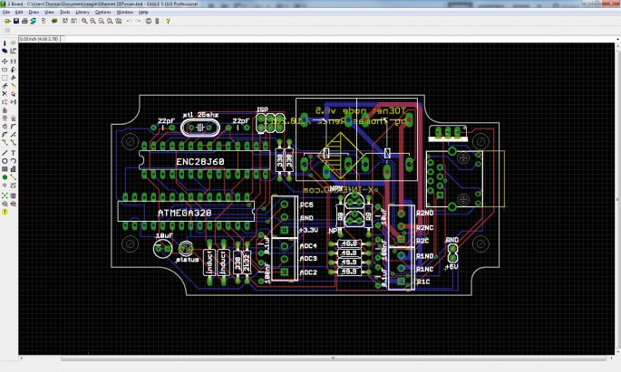621x372 pixels.
Task: Click the Zoom select area icon
Action: point(119,21)
